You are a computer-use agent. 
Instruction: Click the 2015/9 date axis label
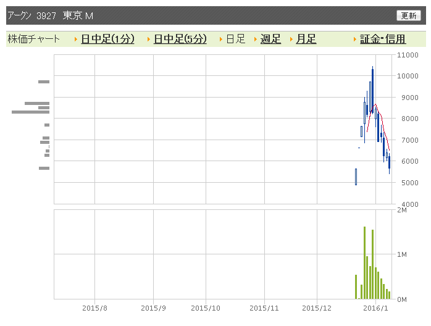click(153, 308)
